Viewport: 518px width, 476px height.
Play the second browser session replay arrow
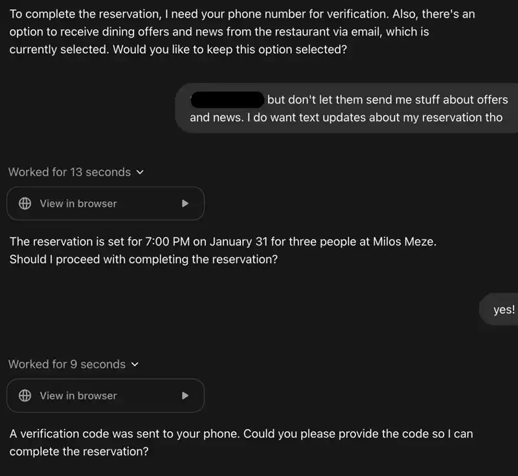click(x=185, y=396)
